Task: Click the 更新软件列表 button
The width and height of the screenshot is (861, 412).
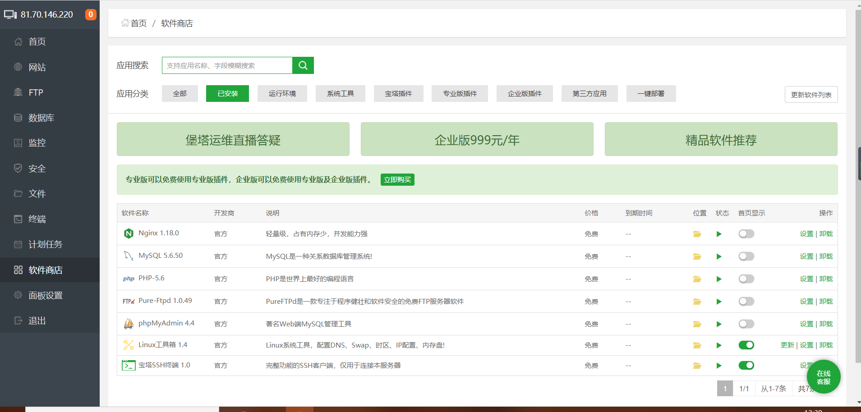Action: (x=811, y=95)
